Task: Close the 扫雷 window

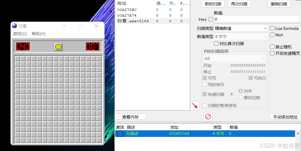Action: [x=96, y=26]
